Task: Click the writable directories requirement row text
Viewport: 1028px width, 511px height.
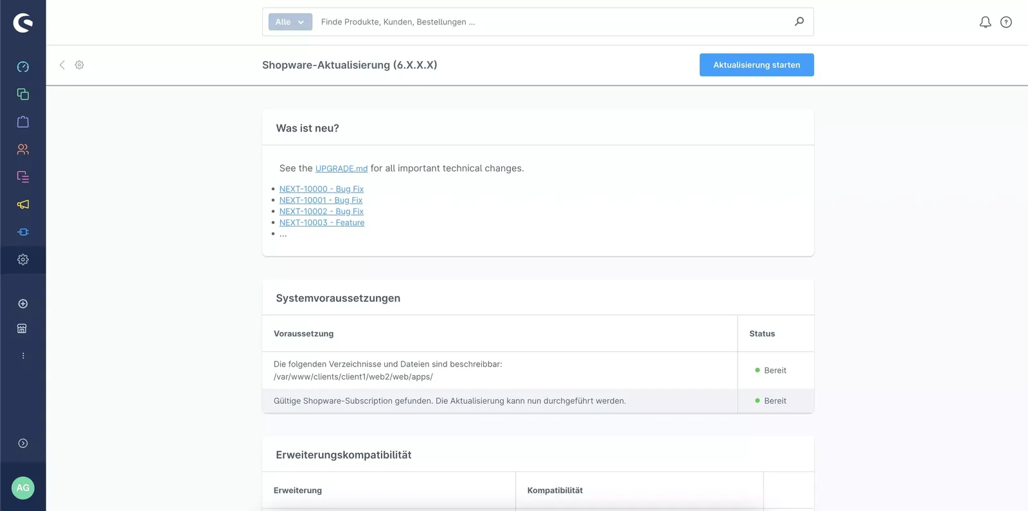Action: [388, 370]
